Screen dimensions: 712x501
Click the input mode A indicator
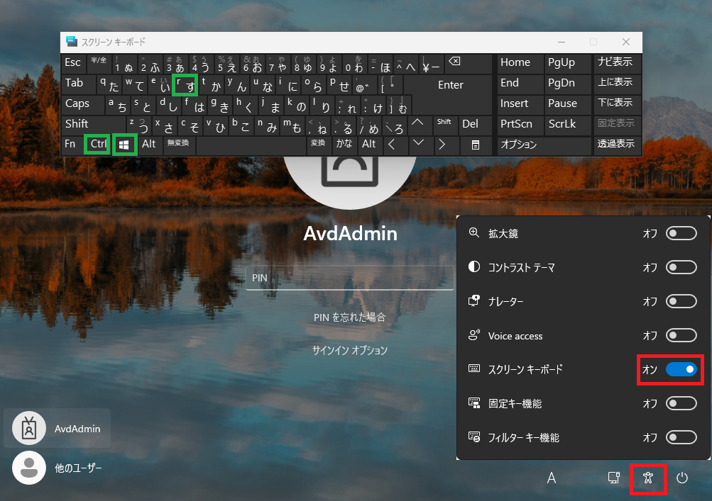pos(552,478)
